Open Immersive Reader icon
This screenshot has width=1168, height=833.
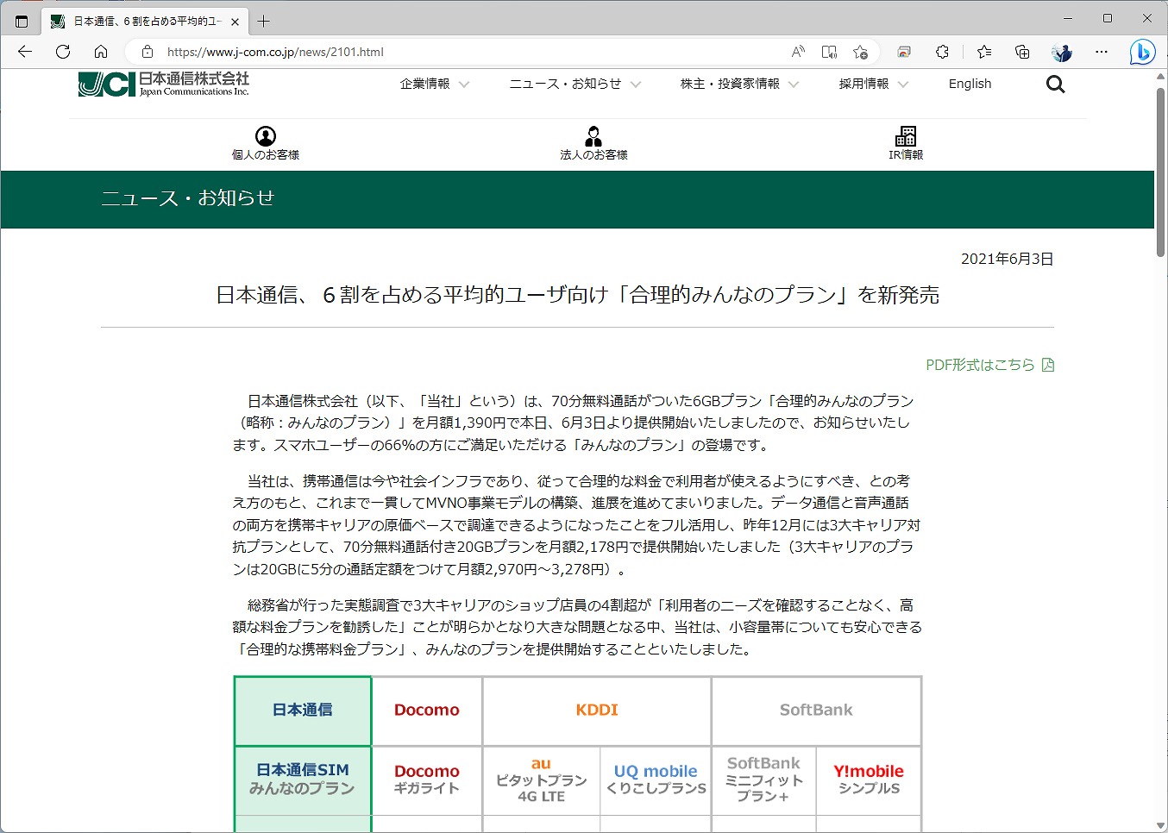pos(829,52)
